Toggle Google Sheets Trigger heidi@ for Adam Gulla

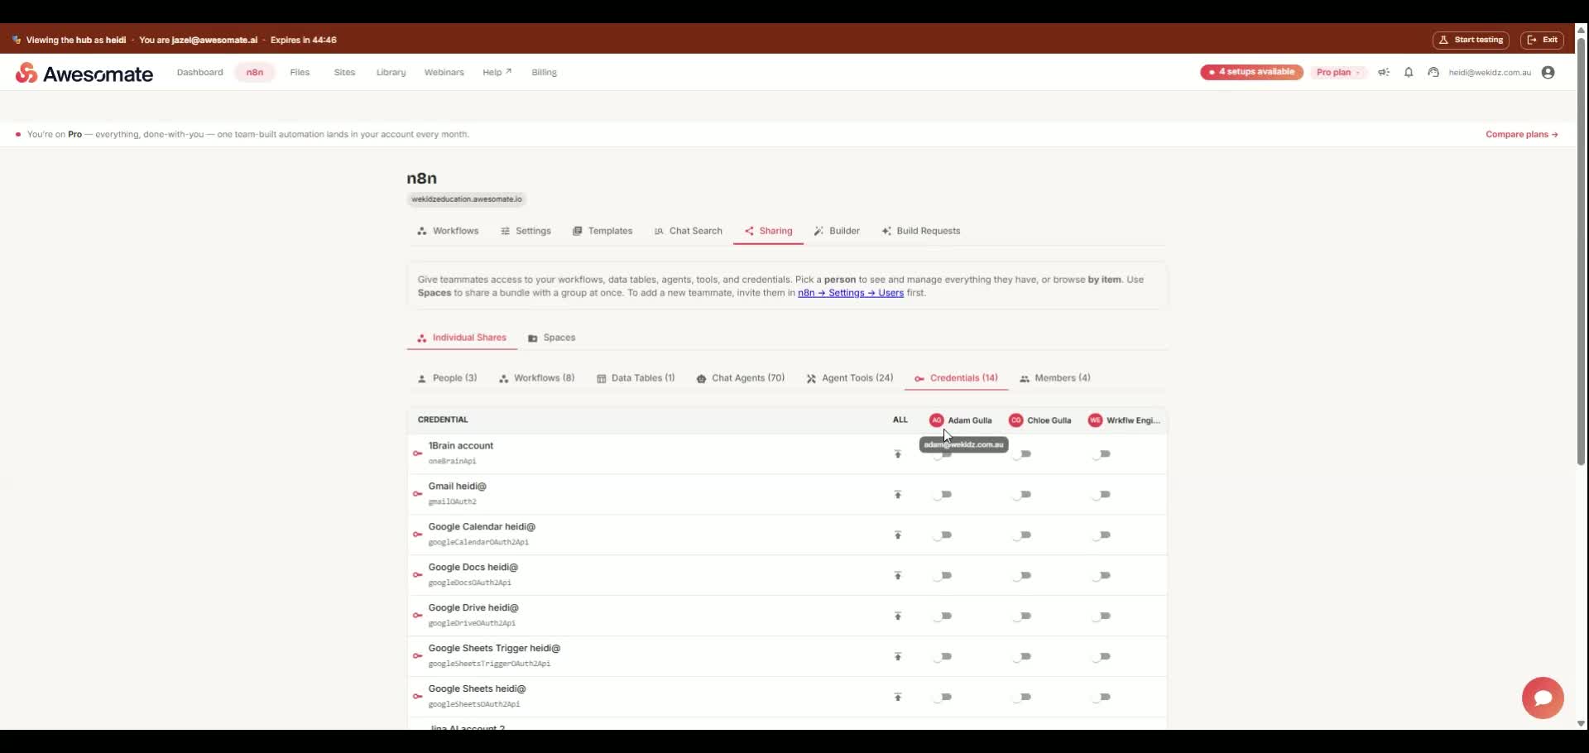coord(943,657)
